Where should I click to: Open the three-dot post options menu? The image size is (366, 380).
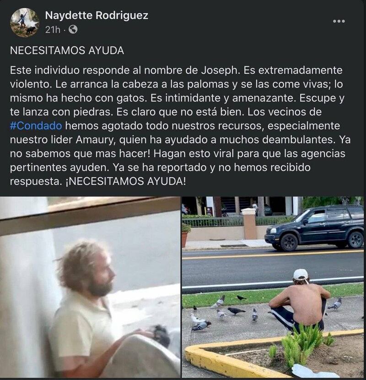coord(339,22)
